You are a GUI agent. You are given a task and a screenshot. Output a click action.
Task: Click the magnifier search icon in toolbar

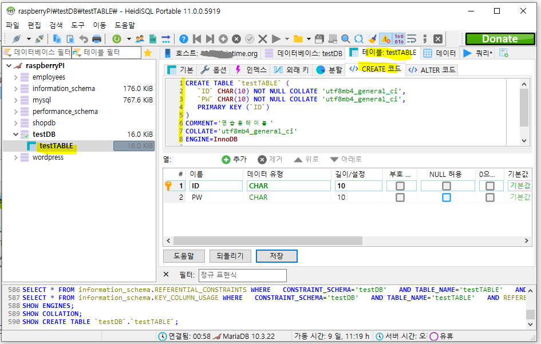345,39
